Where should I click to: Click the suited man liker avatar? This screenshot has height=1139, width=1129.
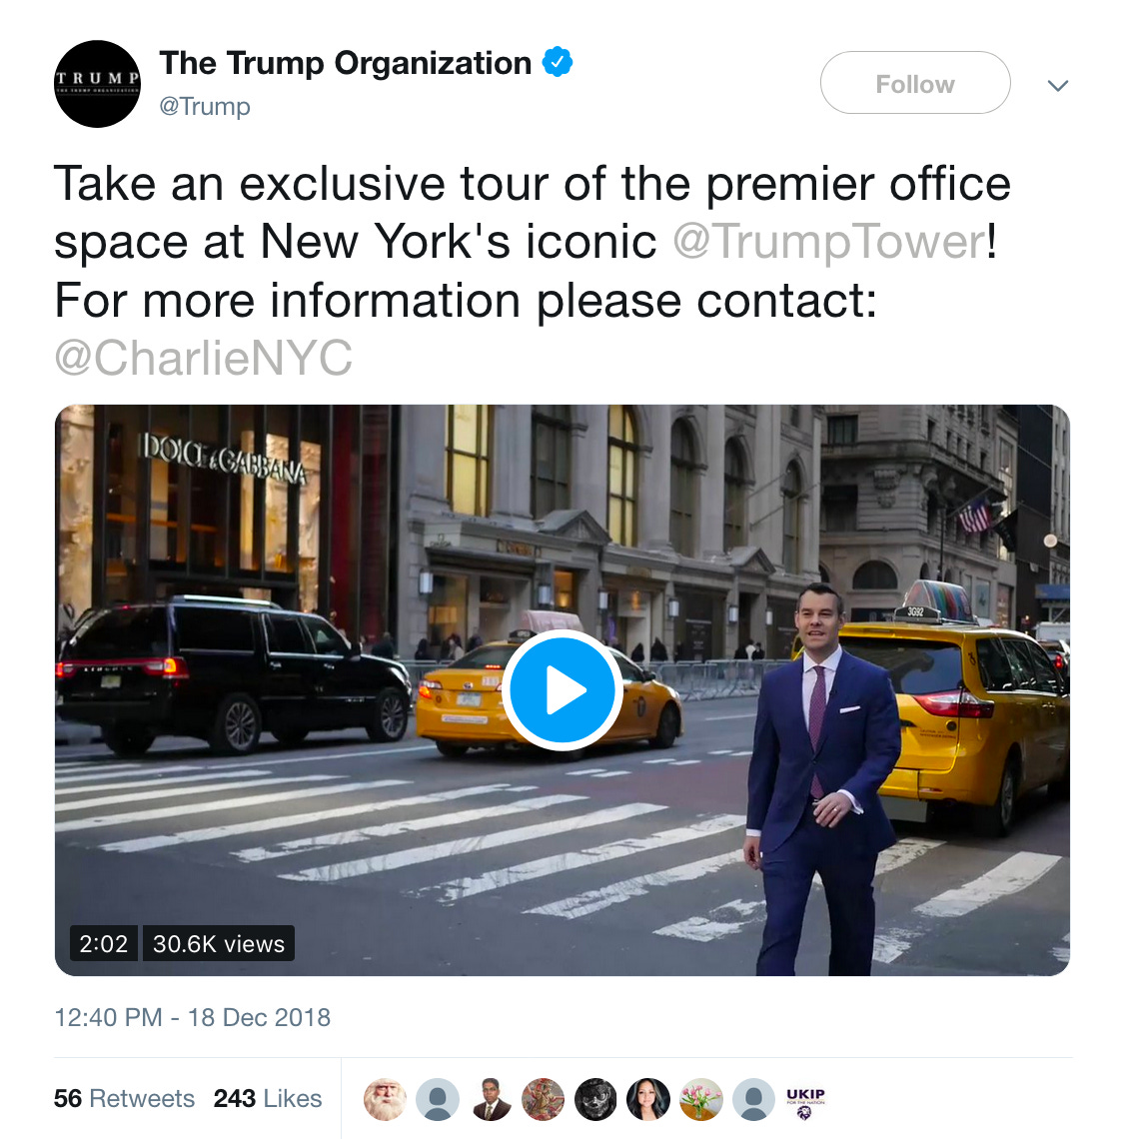click(x=491, y=1099)
